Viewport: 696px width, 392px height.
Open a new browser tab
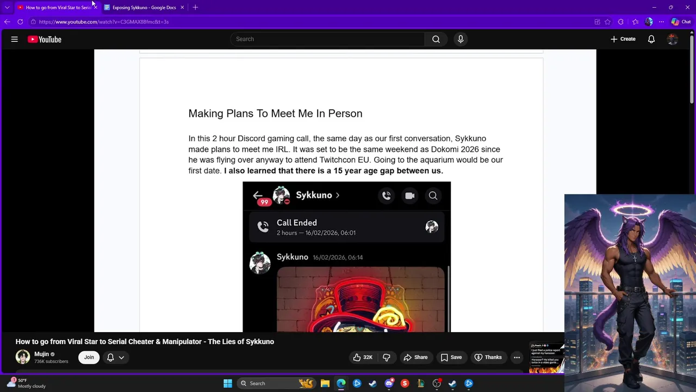195,8
